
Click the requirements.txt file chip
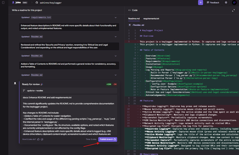tap(41, 17)
